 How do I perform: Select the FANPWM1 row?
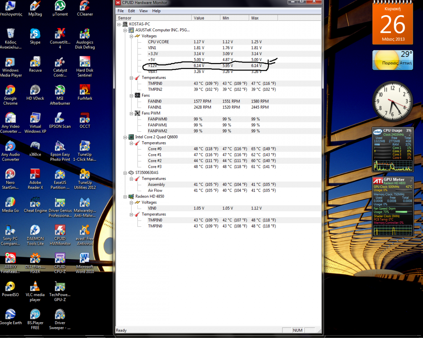click(219, 125)
